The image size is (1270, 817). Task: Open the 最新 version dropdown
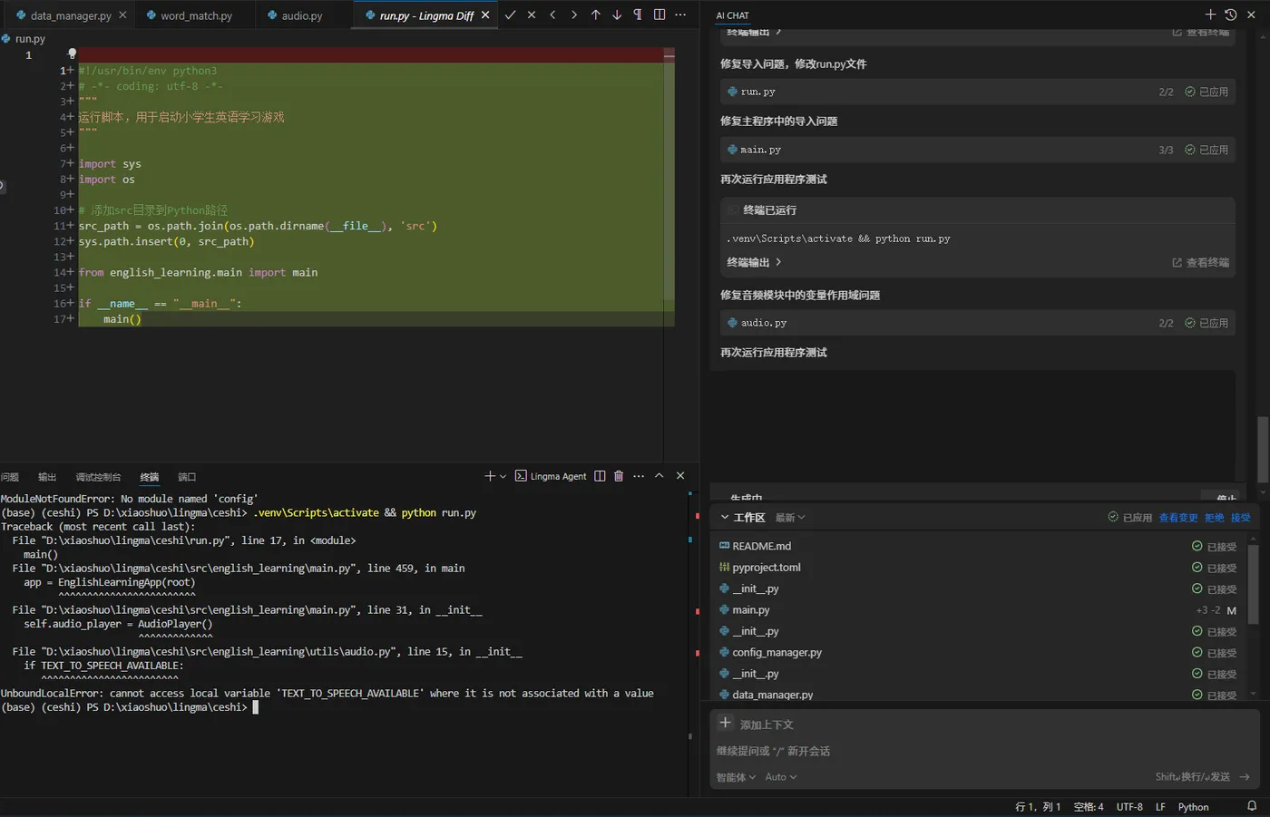[x=790, y=518]
